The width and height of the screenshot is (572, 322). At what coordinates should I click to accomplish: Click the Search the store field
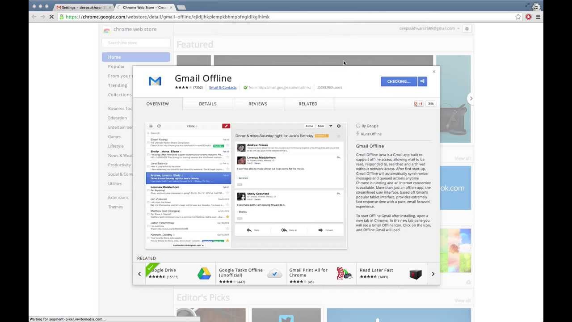136,43
